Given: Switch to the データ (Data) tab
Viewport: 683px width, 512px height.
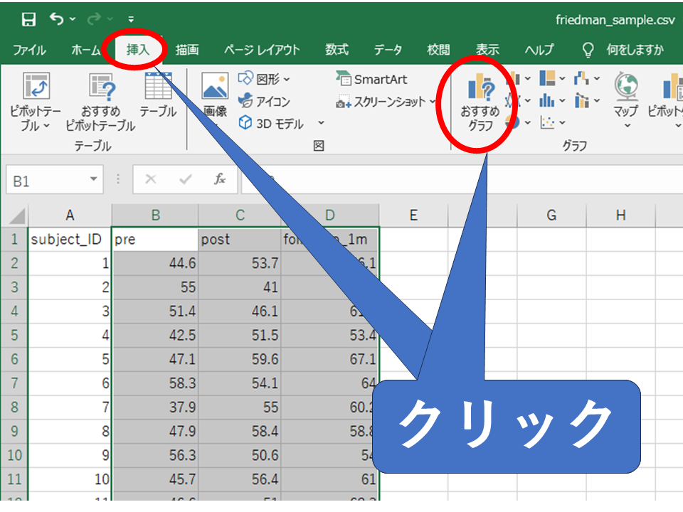Looking at the screenshot, I should point(388,50).
